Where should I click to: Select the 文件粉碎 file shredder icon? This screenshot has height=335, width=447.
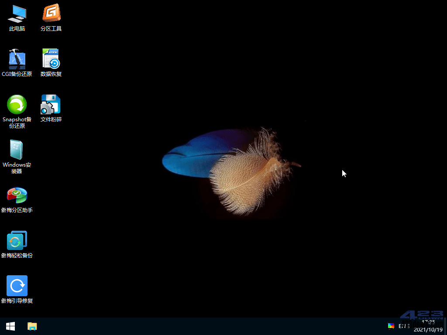51,104
